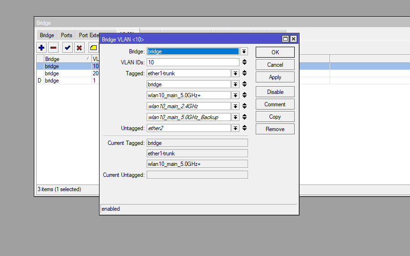Select dynamic bridge row with VLAN 1
The width and height of the screenshot is (410, 256).
click(68, 81)
